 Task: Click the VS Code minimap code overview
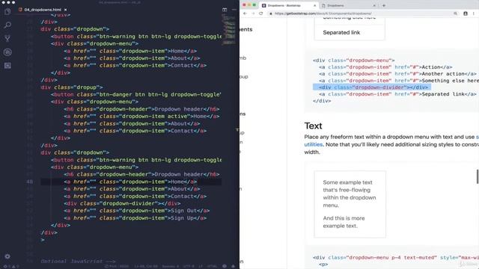[229, 31]
